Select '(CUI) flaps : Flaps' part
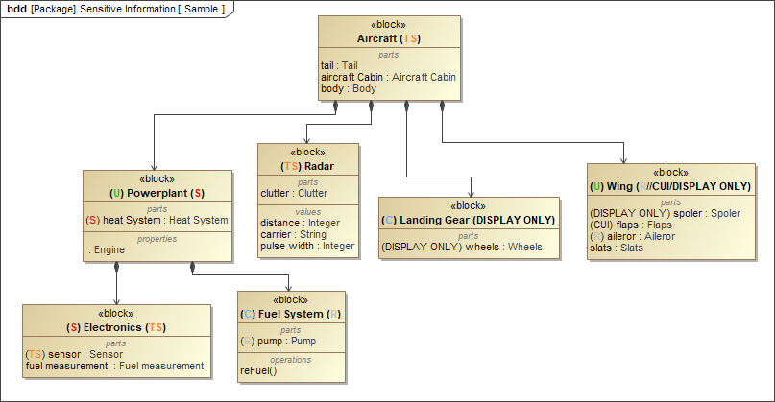 tap(631, 225)
